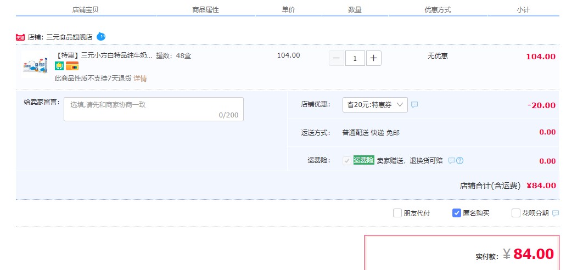This screenshot has height=270, width=583.
Task: Click the 小计 column header
Action: pos(523,10)
